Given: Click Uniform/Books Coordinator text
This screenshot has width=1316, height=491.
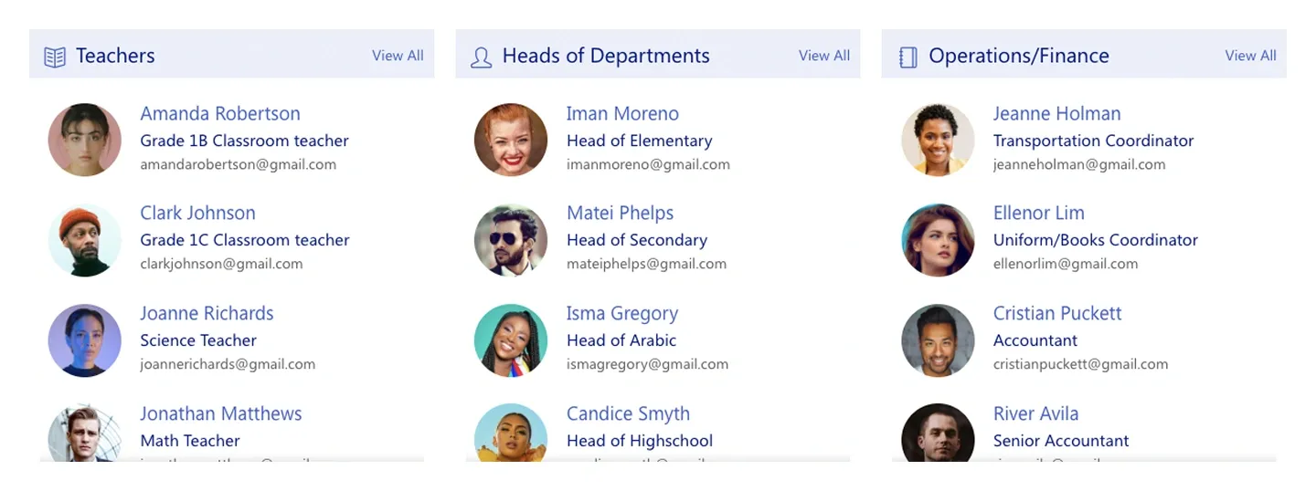Looking at the screenshot, I should (1095, 241).
